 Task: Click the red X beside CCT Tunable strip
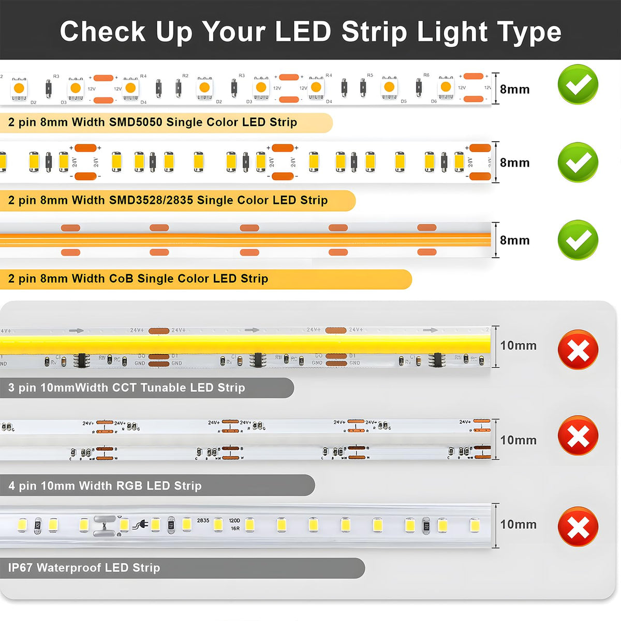pos(578,350)
